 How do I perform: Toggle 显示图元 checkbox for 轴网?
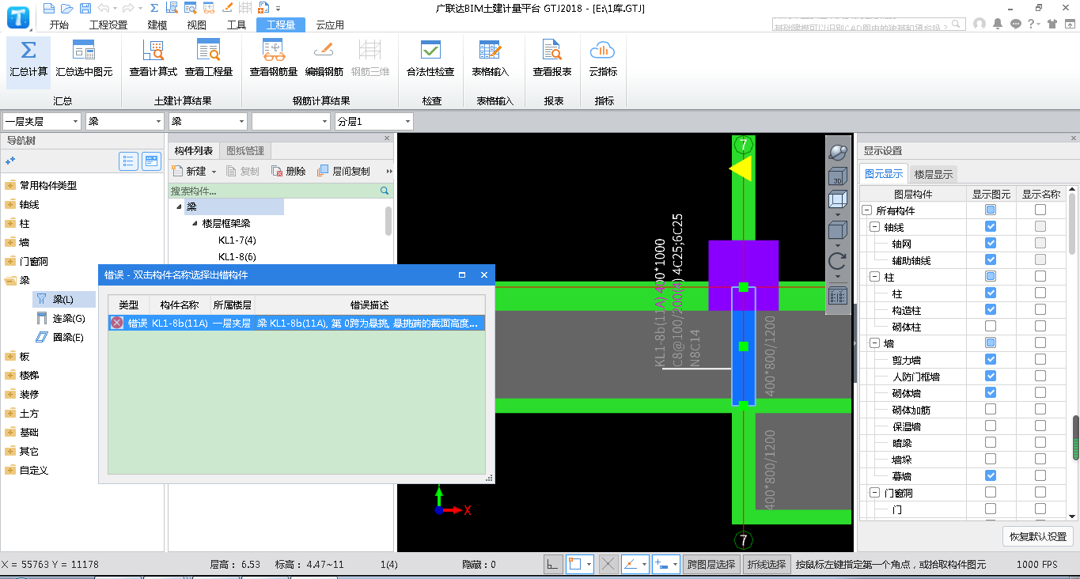click(x=991, y=244)
